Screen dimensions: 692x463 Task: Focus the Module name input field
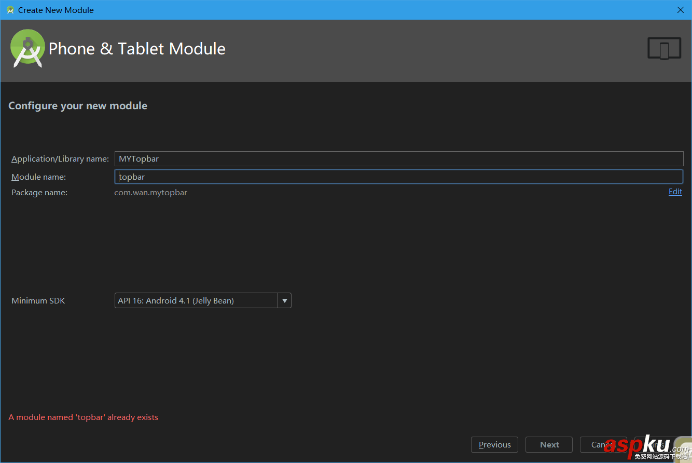[398, 177]
